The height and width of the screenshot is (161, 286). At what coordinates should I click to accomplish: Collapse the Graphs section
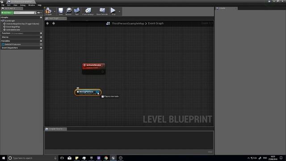tap(1, 17)
